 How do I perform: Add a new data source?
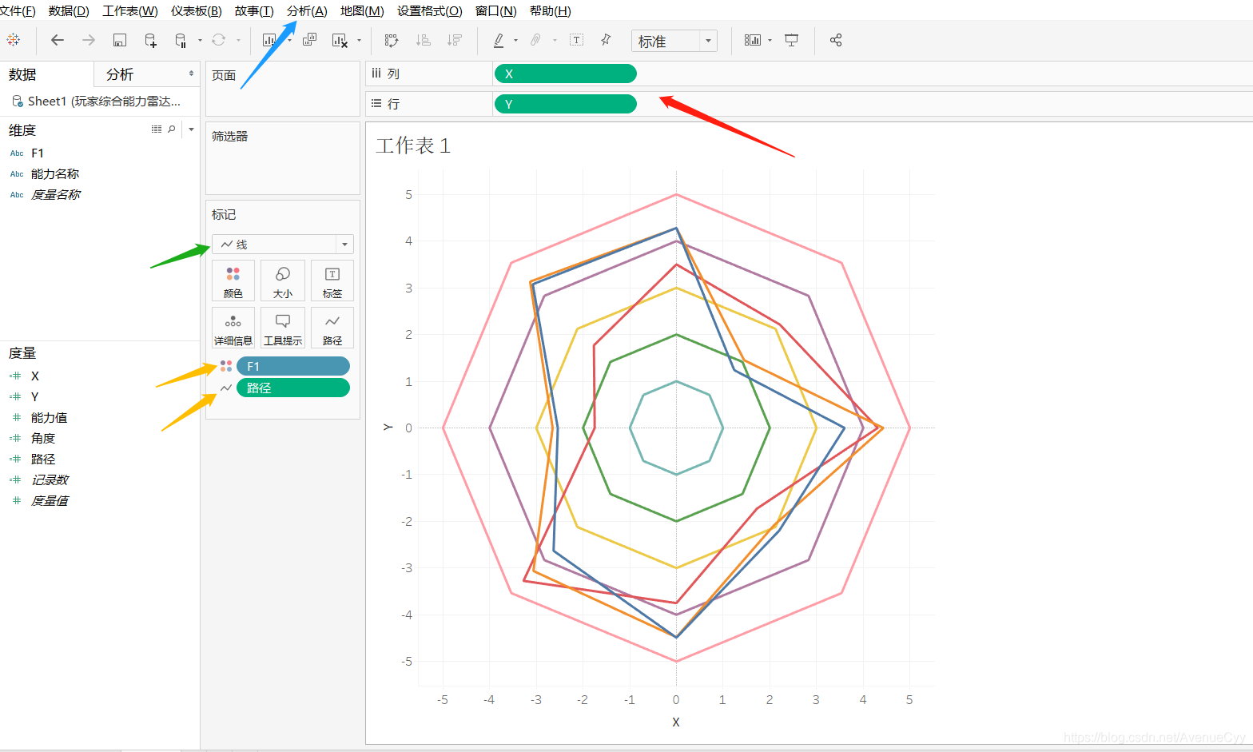pos(150,40)
